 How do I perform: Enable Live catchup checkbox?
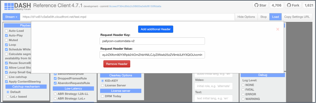[6, 77]
